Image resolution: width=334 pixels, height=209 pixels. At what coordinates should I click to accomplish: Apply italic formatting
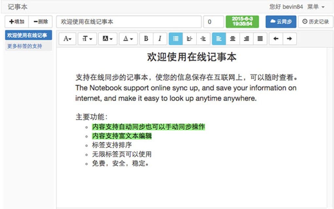click(160, 38)
